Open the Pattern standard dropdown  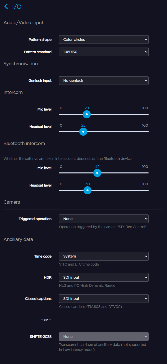(104, 52)
